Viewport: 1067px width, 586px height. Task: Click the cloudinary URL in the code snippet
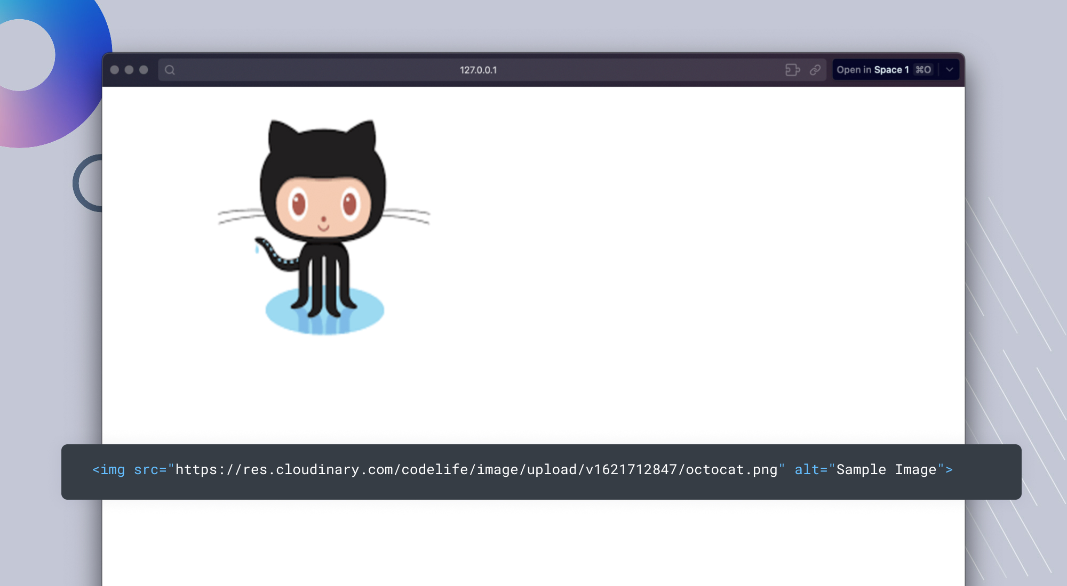476,470
